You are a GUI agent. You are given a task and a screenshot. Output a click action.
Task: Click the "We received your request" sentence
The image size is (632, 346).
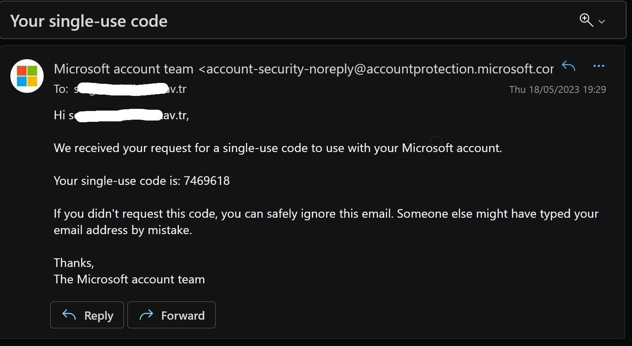278,148
